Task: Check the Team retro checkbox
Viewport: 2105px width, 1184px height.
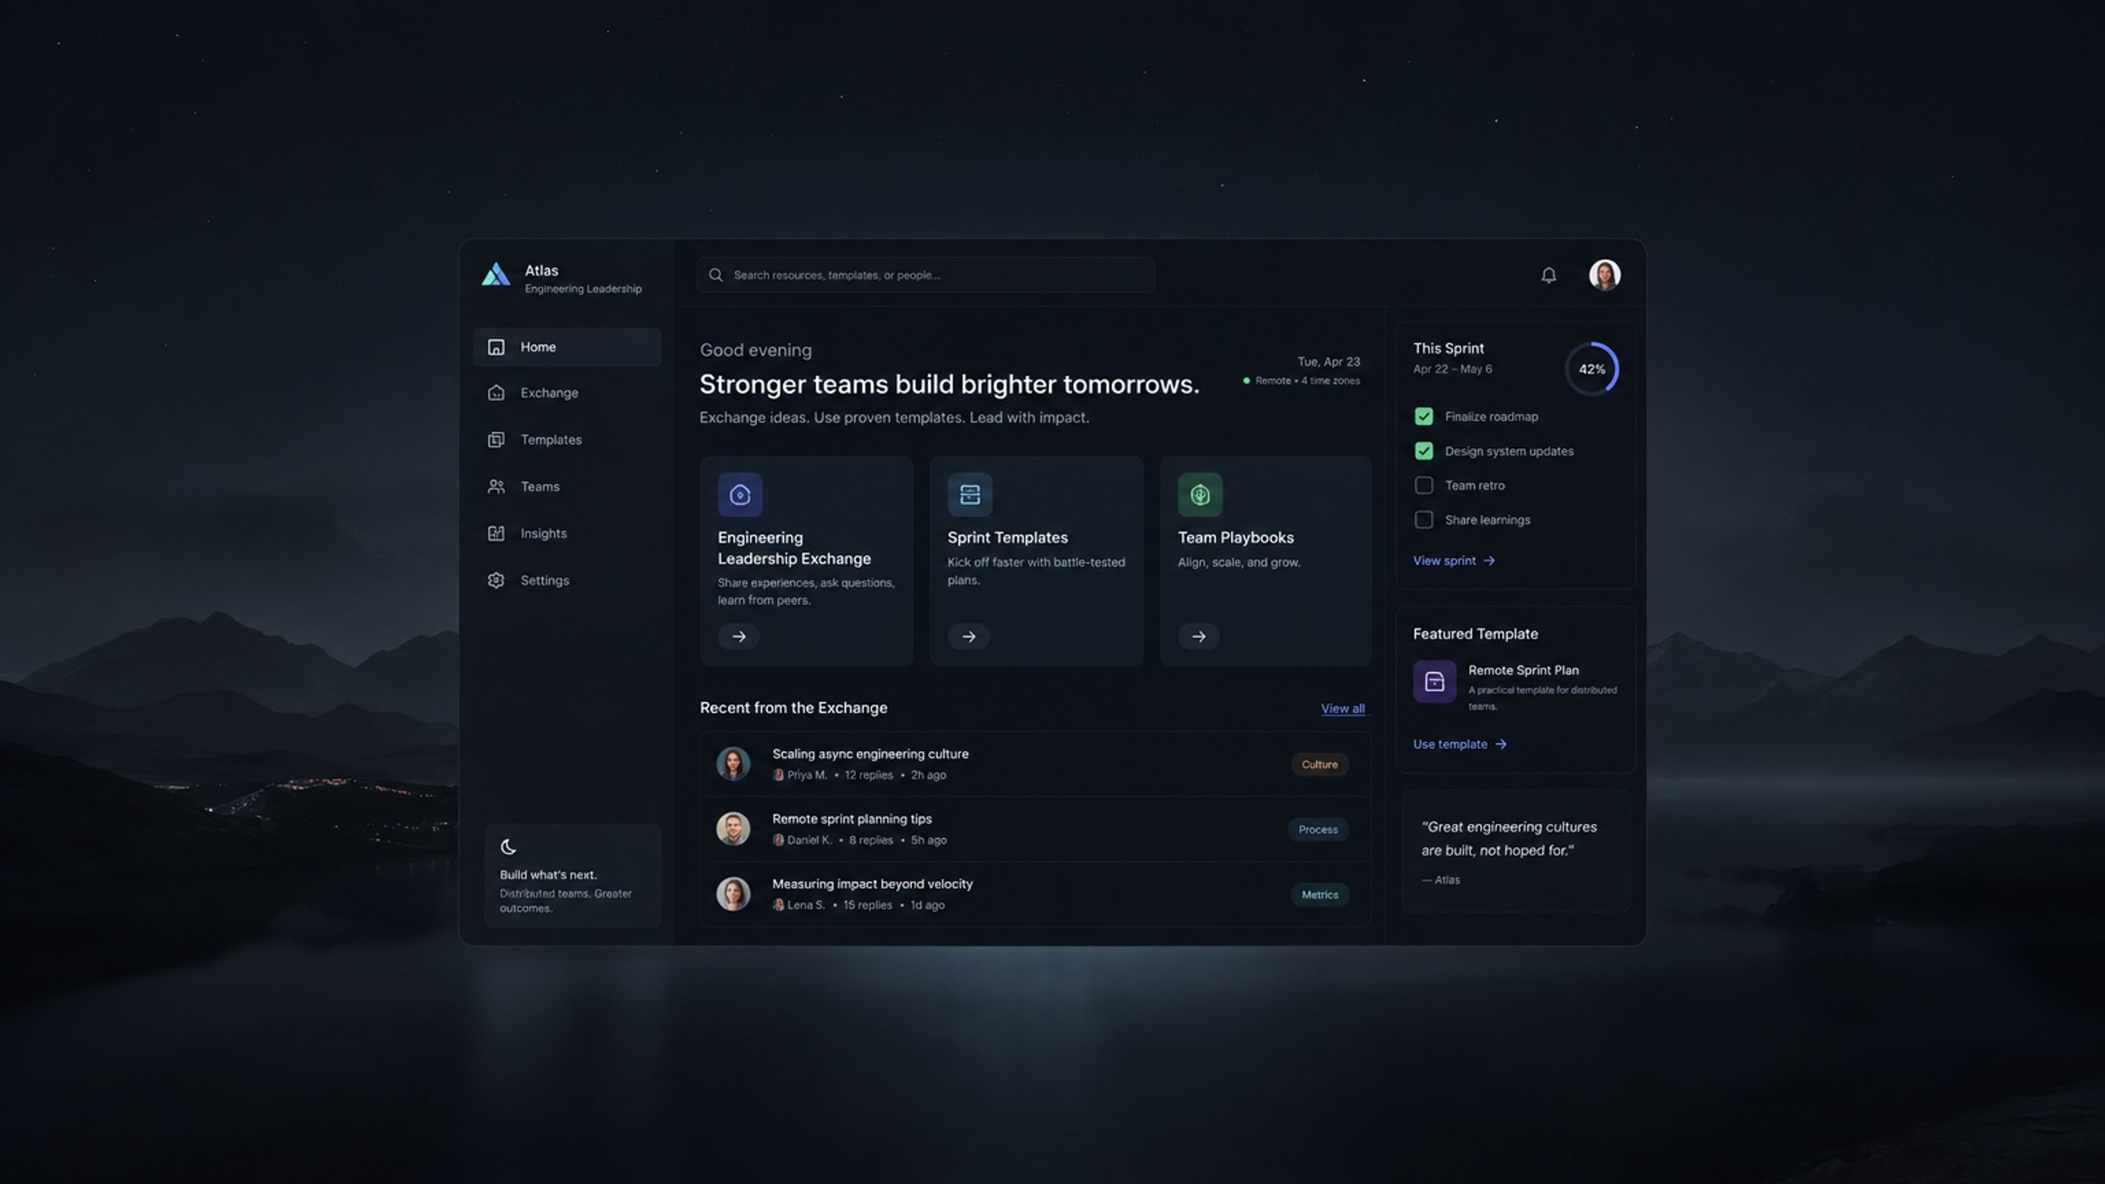Action: point(1423,486)
